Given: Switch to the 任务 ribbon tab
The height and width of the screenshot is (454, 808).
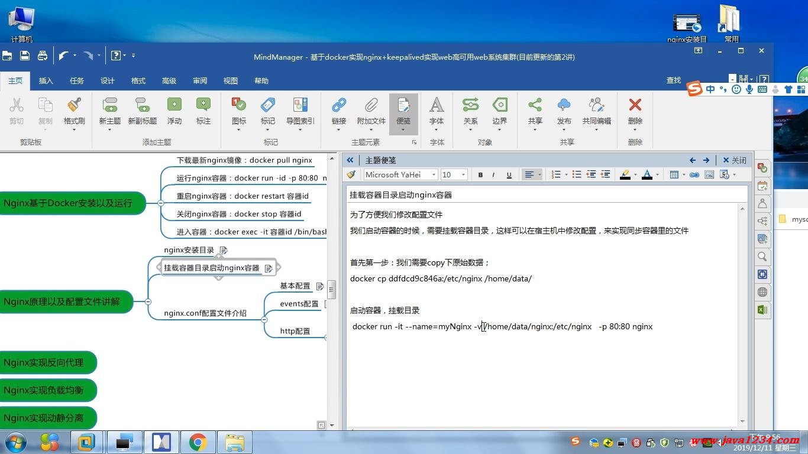Looking at the screenshot, I should pyautogui.click(x=77, y=80).
